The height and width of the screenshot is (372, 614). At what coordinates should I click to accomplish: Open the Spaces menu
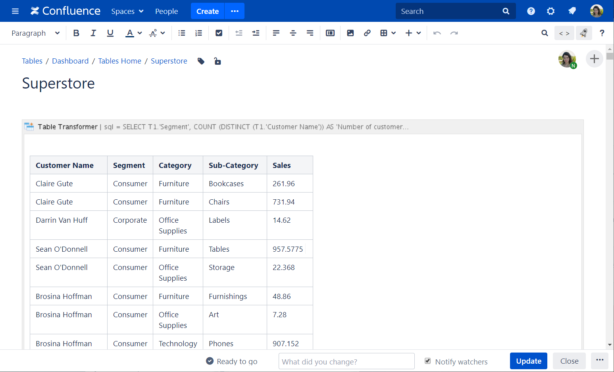(x=127, y=11)
